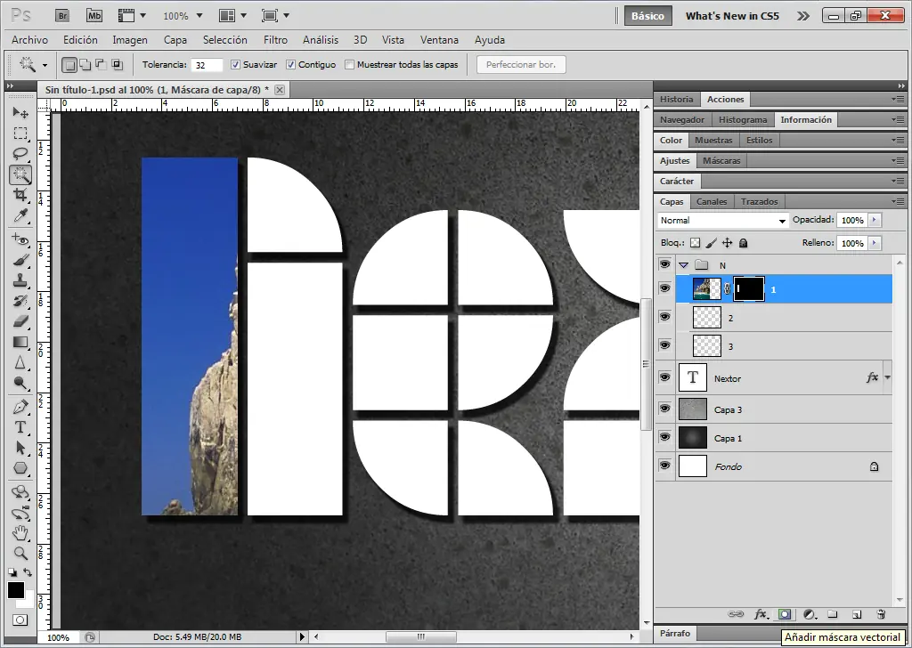Click the delete layer trash icon
This screenshot has height=648, width=912.
(881, 614)
